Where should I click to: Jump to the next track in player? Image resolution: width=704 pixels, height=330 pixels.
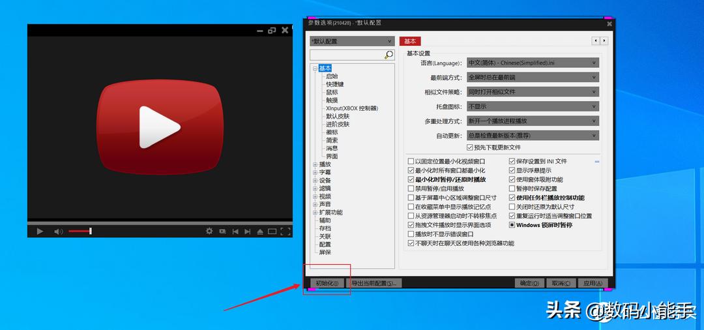click(x=247, y=232)
